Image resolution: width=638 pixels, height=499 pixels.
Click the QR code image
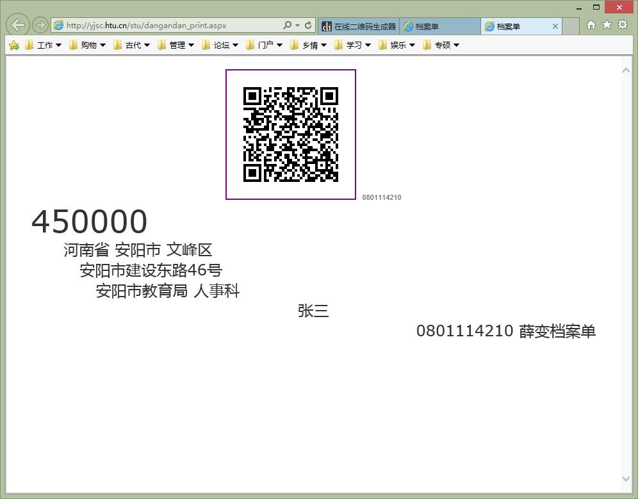click(x=291, y=135)
